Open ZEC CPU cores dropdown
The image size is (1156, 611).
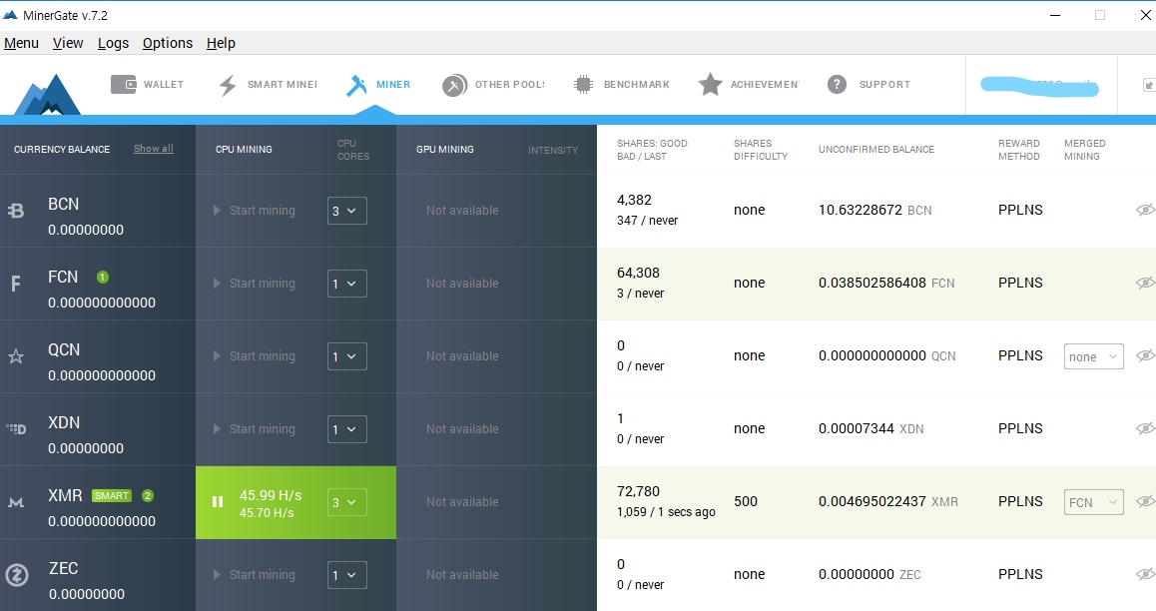pyautogui.click(x=347, y=576)
